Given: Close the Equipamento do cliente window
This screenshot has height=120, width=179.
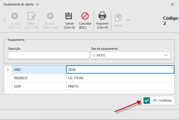Looking at the screenshot, I should coord(173,4).
